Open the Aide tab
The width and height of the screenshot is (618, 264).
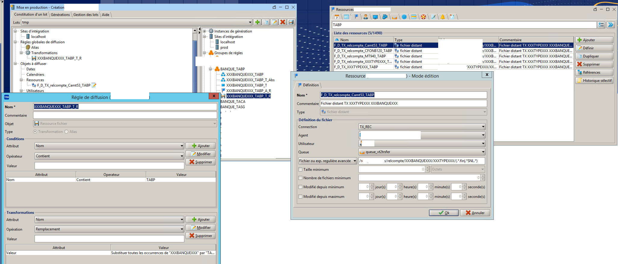tap(106, 14)
